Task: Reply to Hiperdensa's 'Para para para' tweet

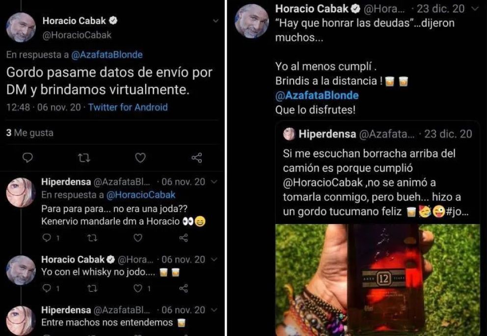Action: 47,238
